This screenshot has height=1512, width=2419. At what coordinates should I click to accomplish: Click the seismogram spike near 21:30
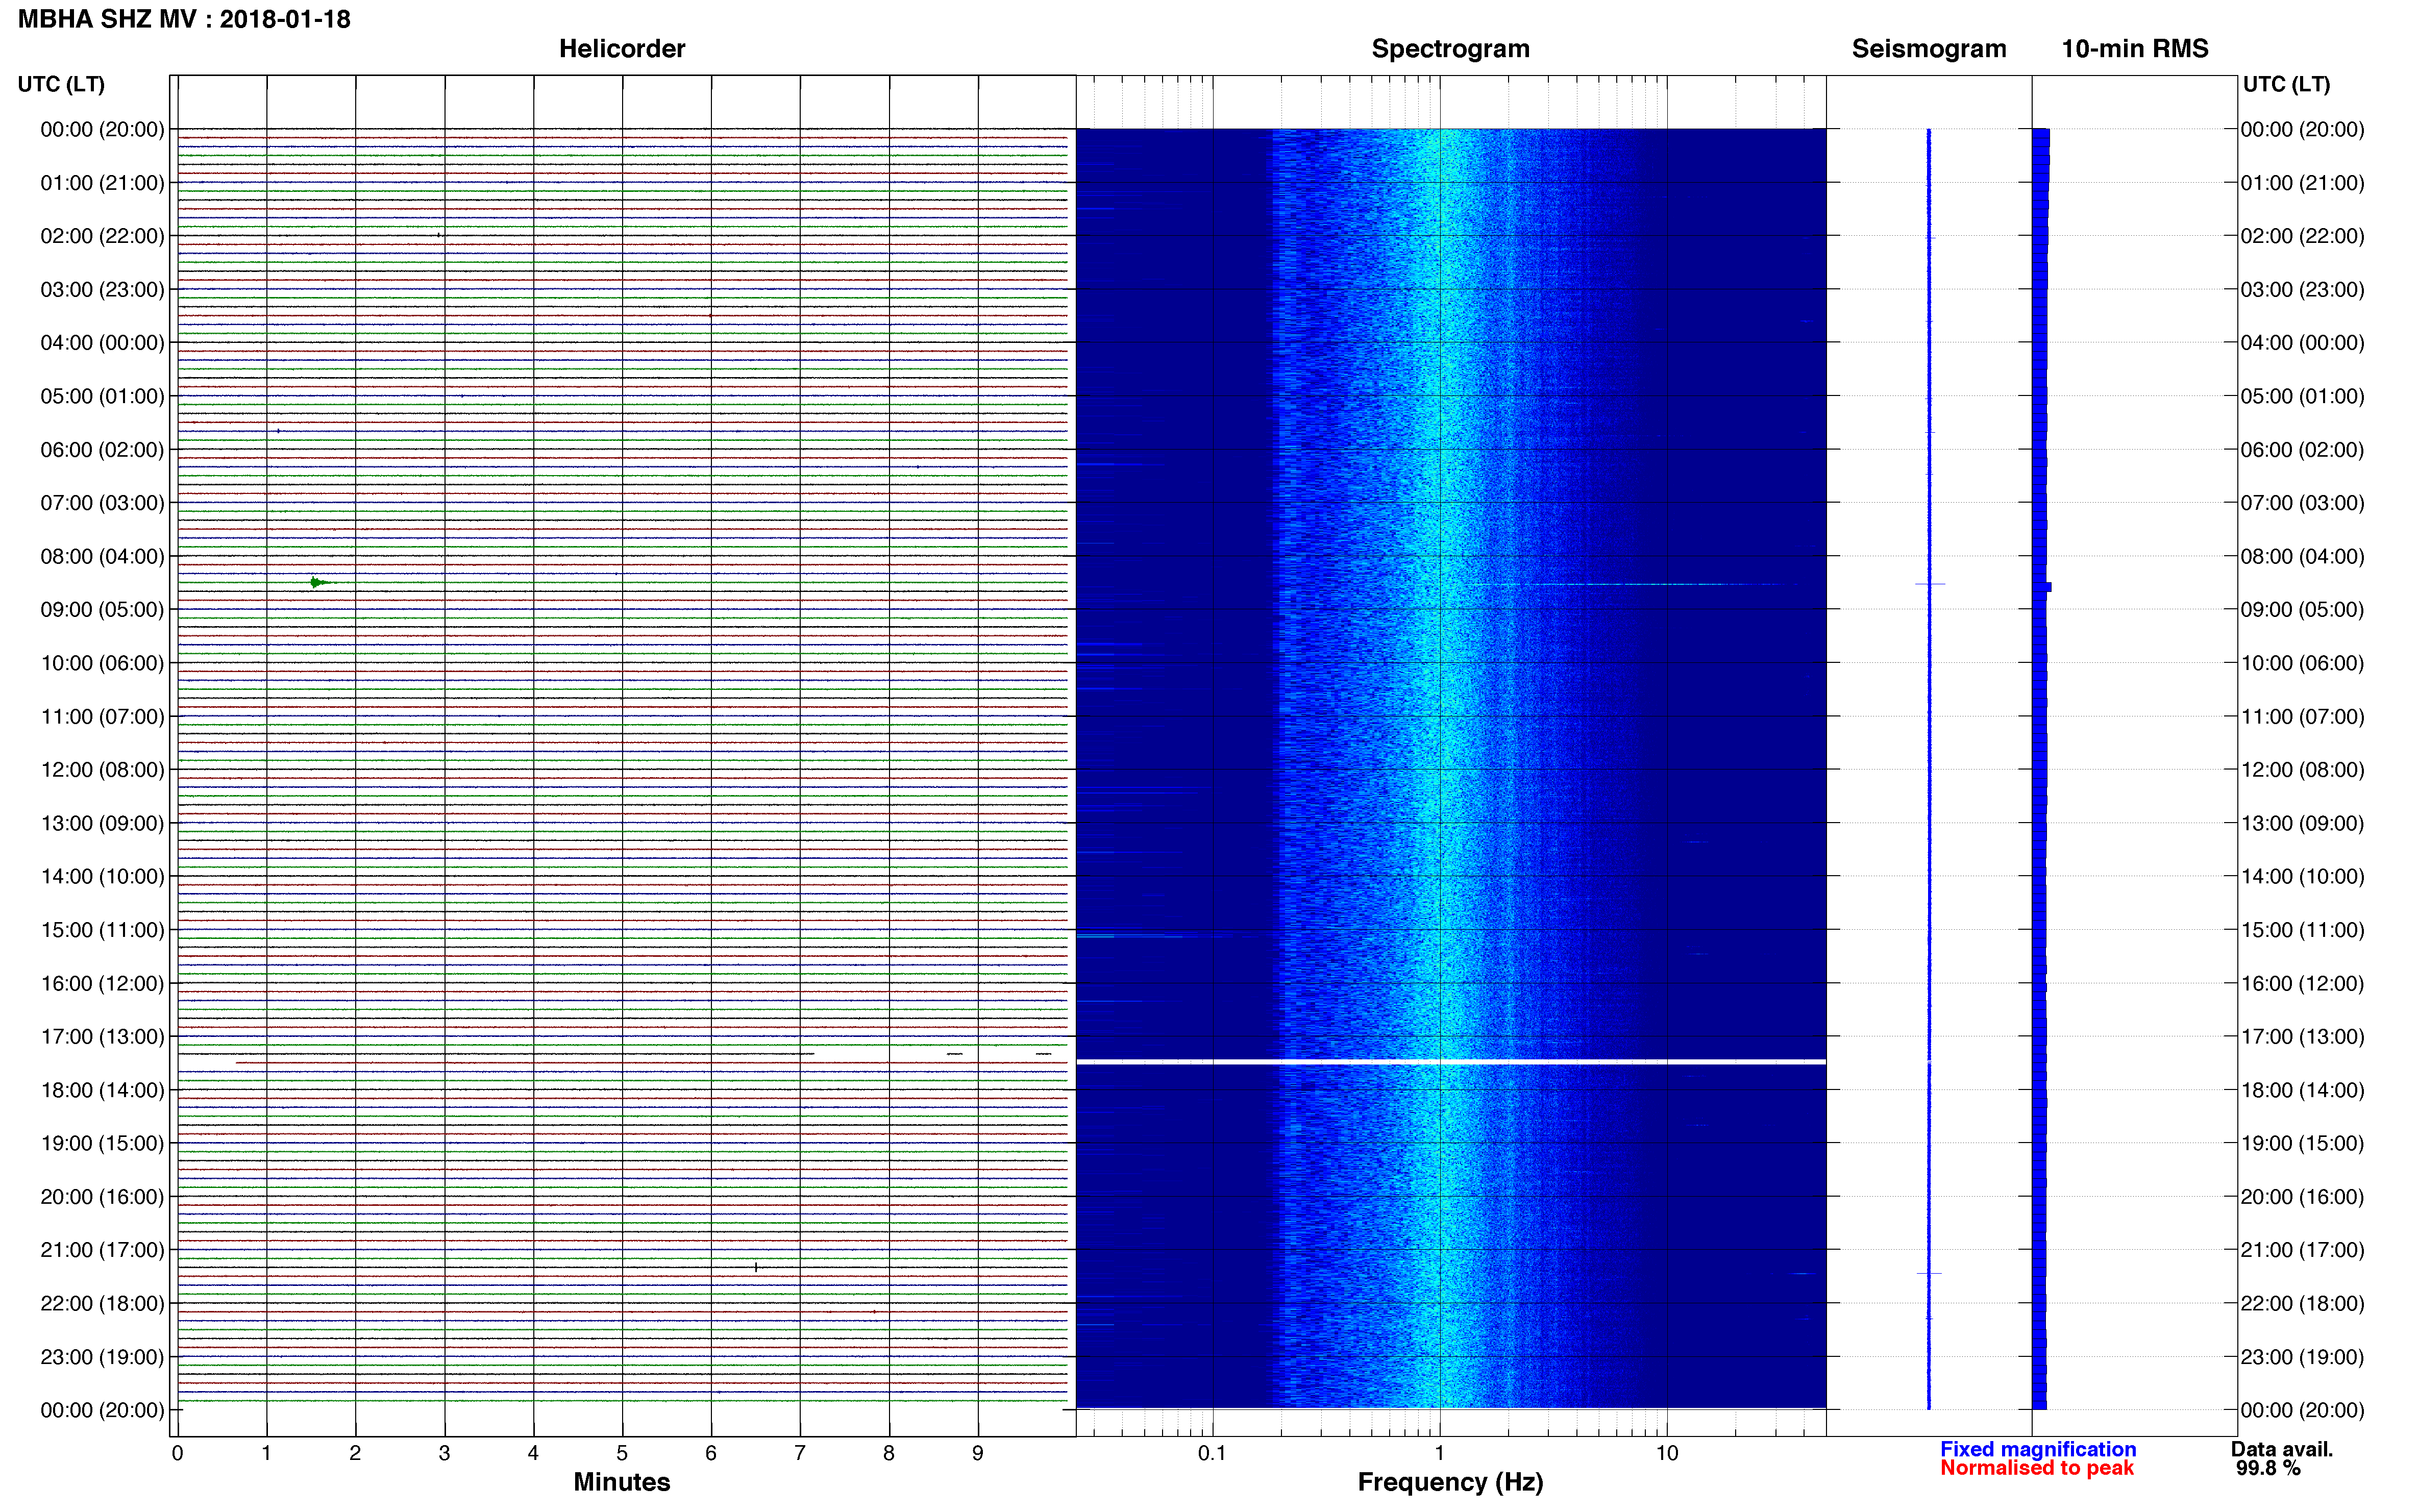click(1929, 1273)
